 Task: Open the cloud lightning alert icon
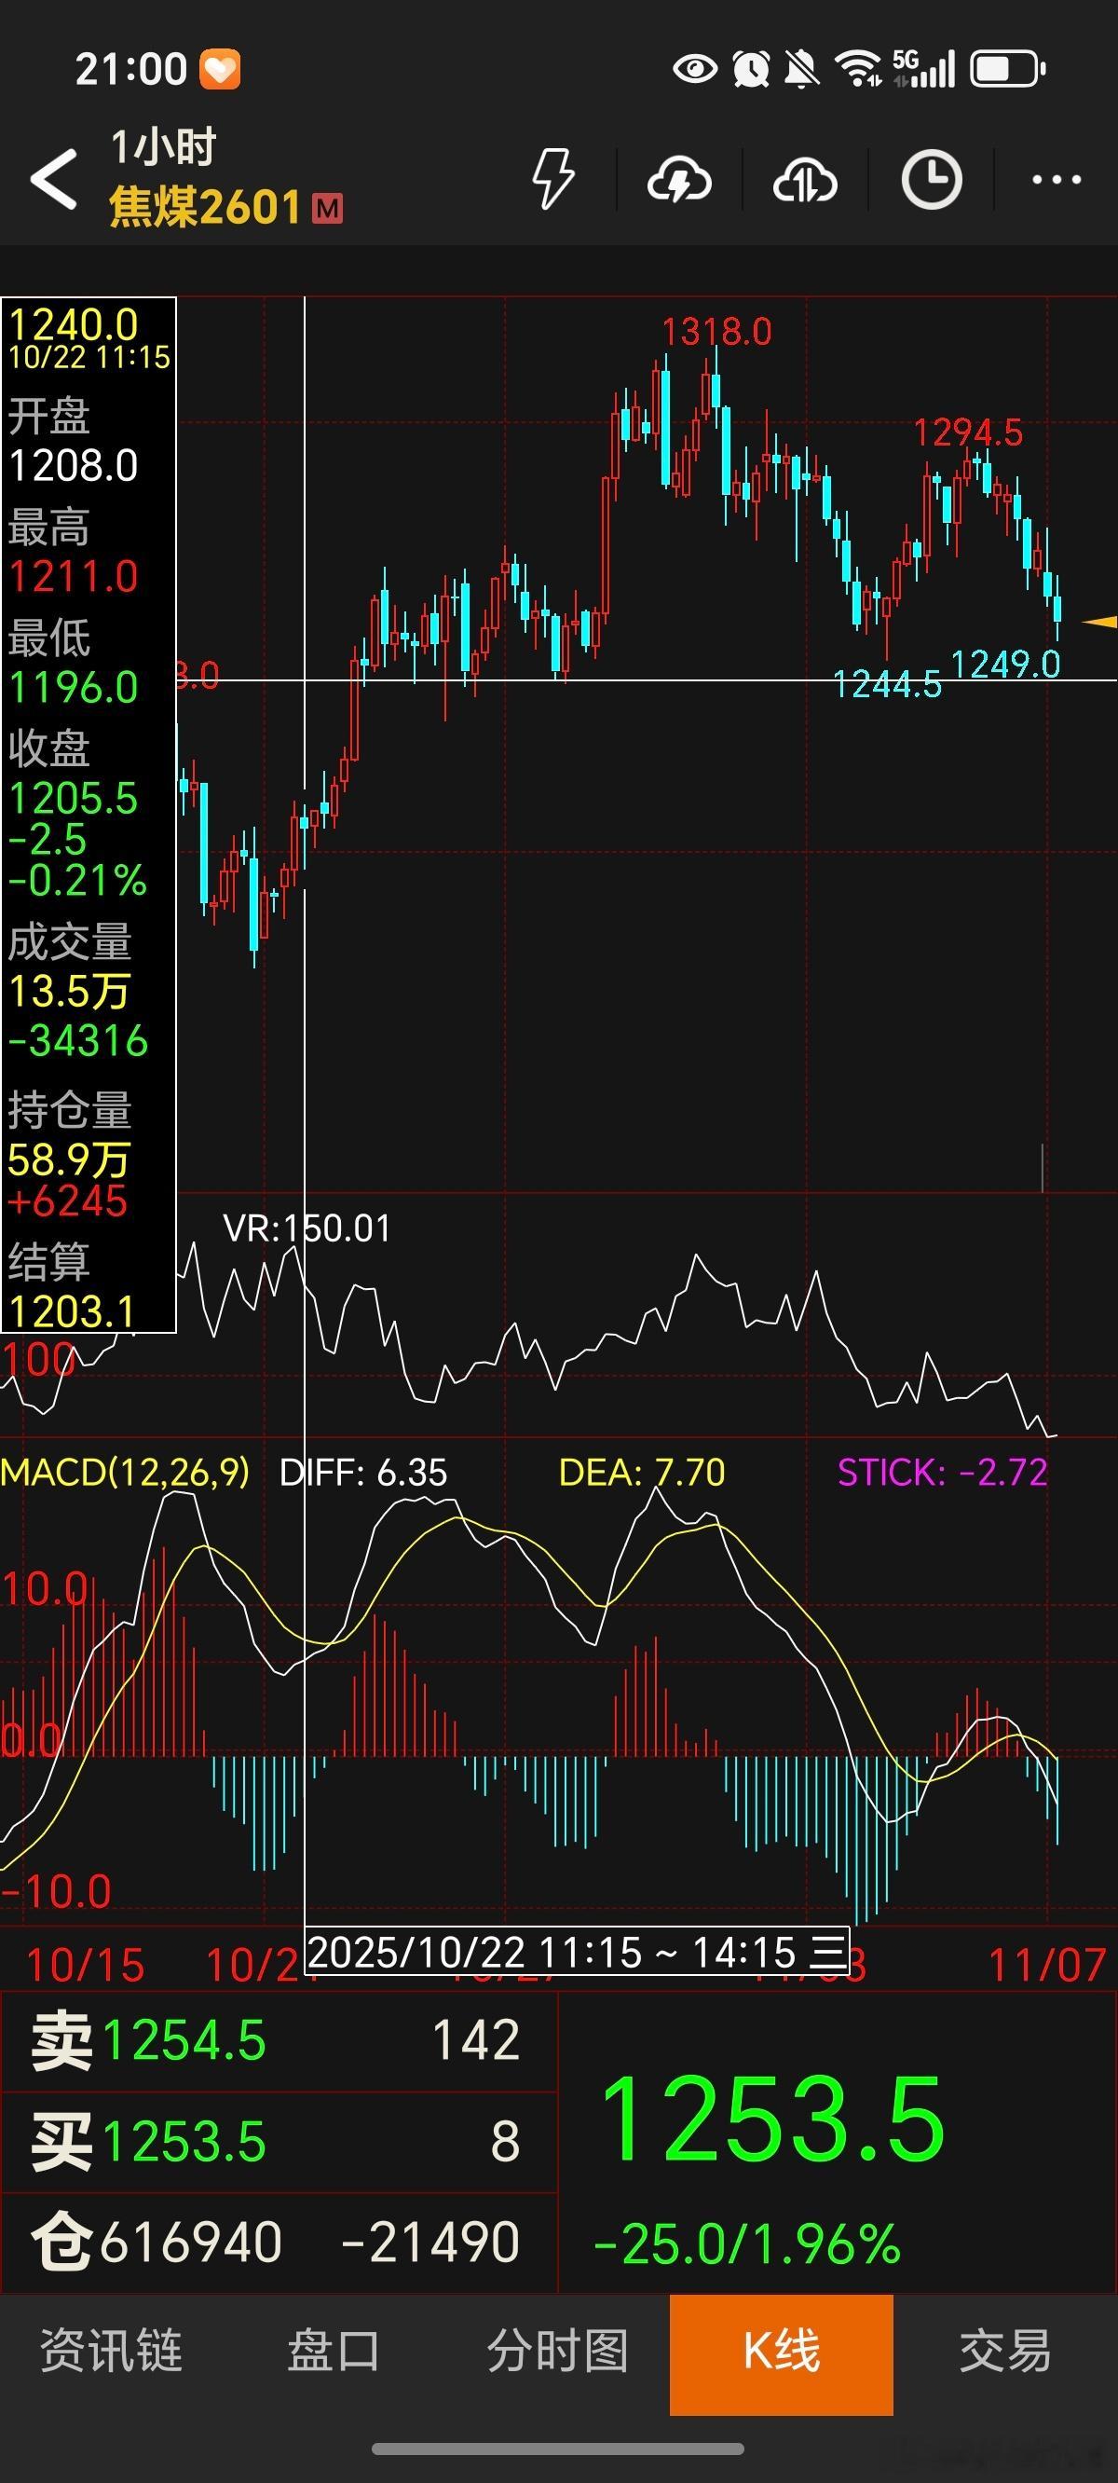coord(679,179)
